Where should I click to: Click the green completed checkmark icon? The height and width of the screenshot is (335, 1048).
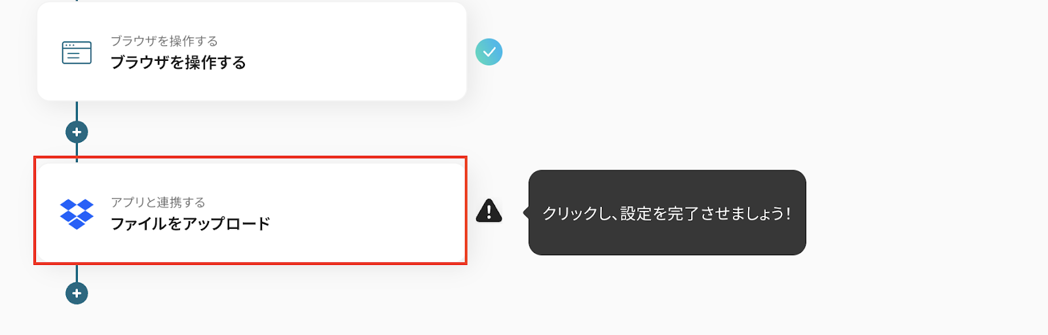click(489, 52)
